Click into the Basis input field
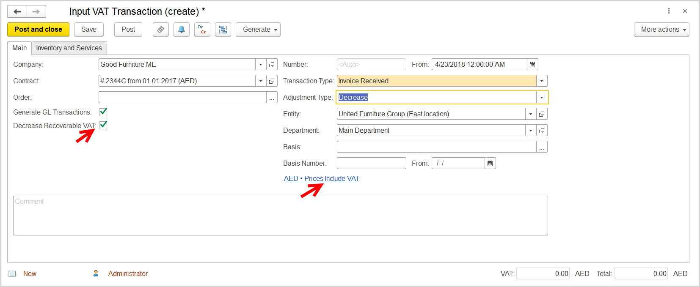Viewport: 700px width, 287px height. [436, 147]
